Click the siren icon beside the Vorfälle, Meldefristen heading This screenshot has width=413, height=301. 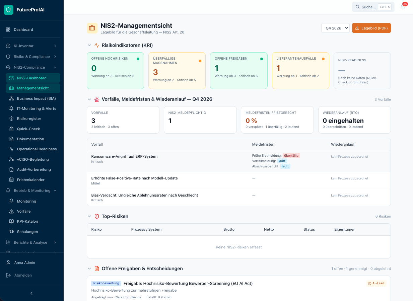click(x=97, y=99)
